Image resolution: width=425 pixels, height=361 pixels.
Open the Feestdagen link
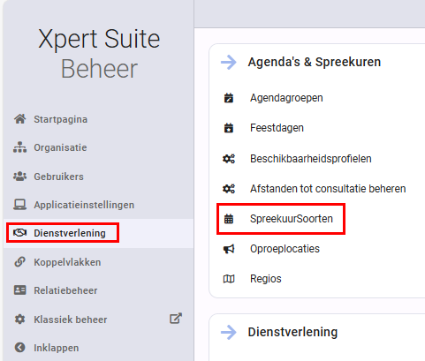pos(277,128)
